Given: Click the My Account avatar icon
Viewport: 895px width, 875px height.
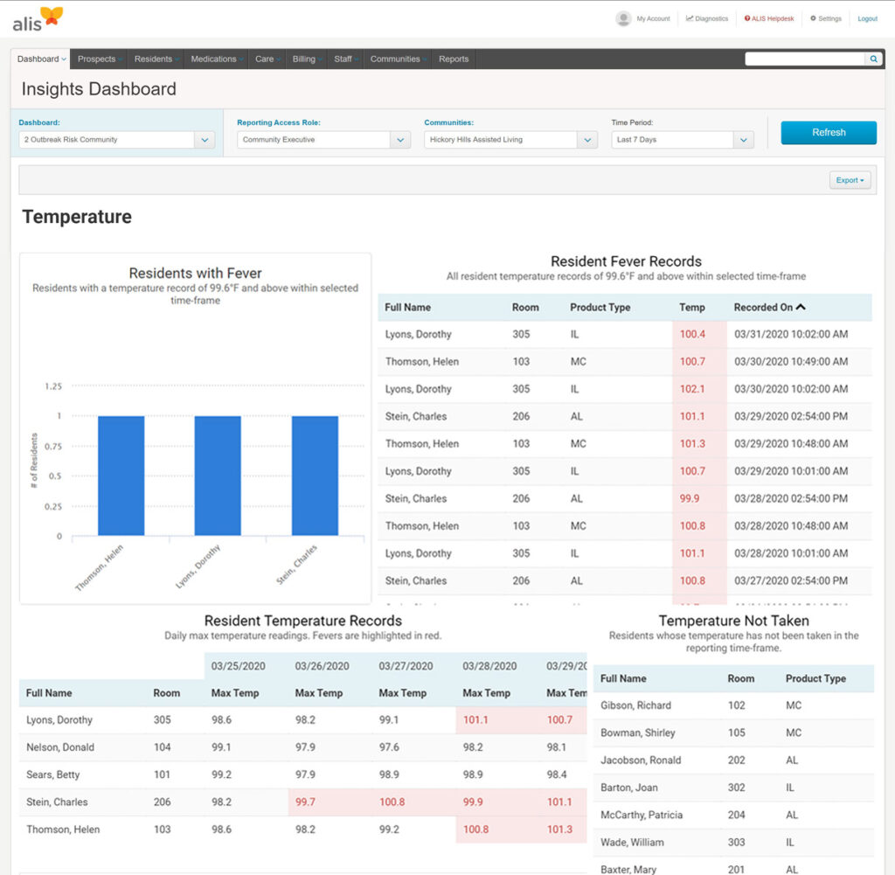Looking at the screenshot, I should (x=624, y=18).
